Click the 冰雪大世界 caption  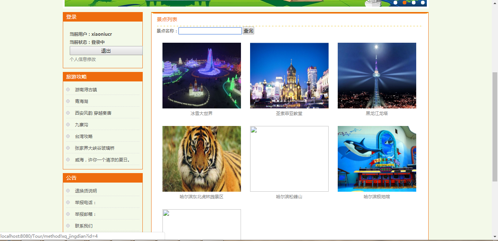click(202, 114)
